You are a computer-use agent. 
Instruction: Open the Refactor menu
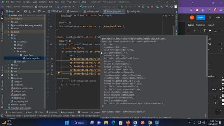43,2
